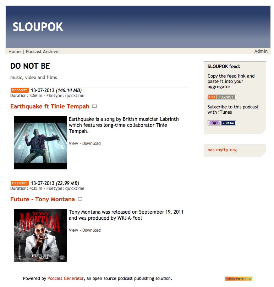Click the RSS Podcast feed badge
This screenshot has width=274, height=287.
pos(222,97)
